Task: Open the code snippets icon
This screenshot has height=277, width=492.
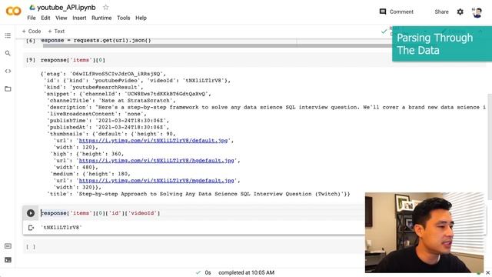Action: coord(8,71)
